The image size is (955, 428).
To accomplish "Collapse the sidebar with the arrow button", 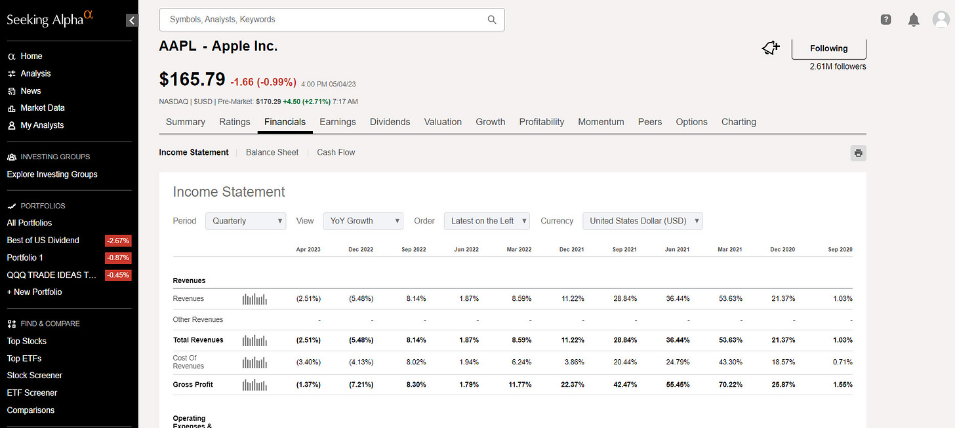I will pyautogui.click(x=132, y=20).
